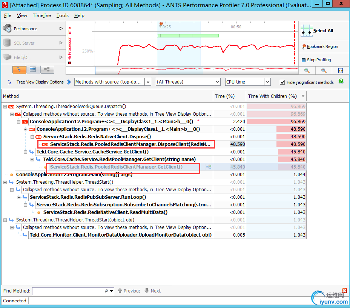Click Next find result button
This screenshot has height=308, width=350.
point(153,291)
